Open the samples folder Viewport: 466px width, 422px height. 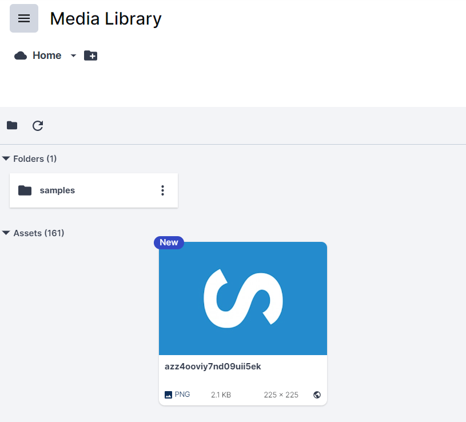coord(94,190)
